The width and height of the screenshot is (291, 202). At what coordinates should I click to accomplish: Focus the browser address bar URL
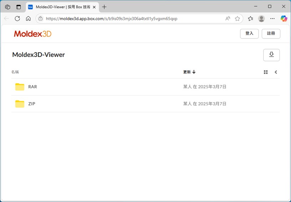click(x=112, y=19)
